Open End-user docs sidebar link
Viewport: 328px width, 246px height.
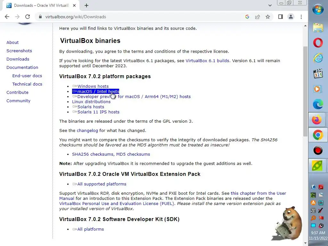(x=27, y=76)
